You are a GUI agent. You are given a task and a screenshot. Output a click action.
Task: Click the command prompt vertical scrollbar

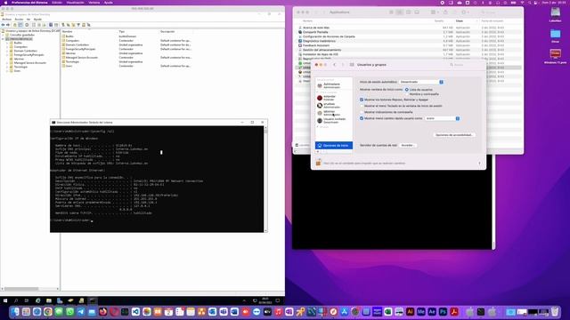point(265,180)
